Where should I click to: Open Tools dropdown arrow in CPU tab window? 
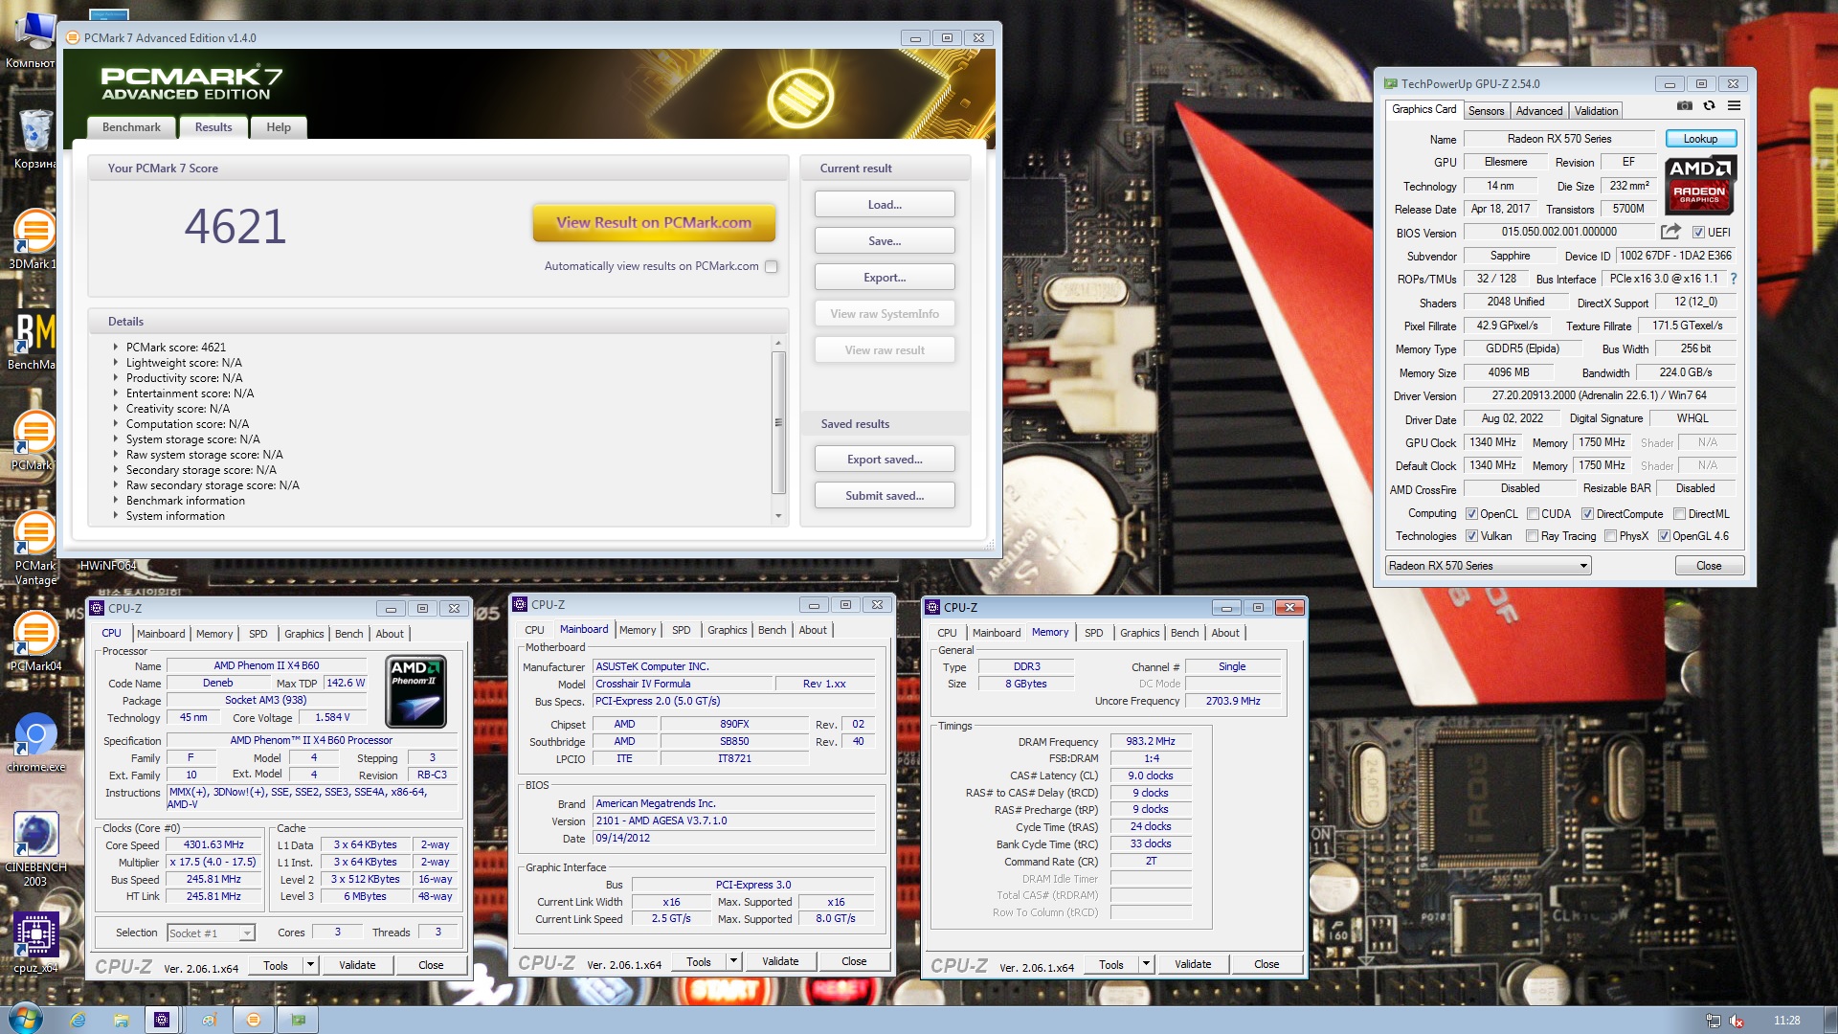click(310, 965)
